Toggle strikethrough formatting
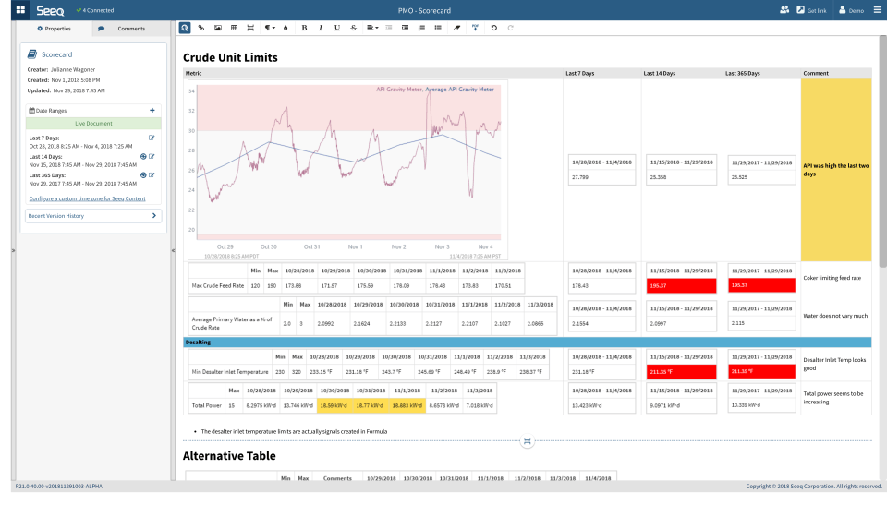 click(354, 28)
